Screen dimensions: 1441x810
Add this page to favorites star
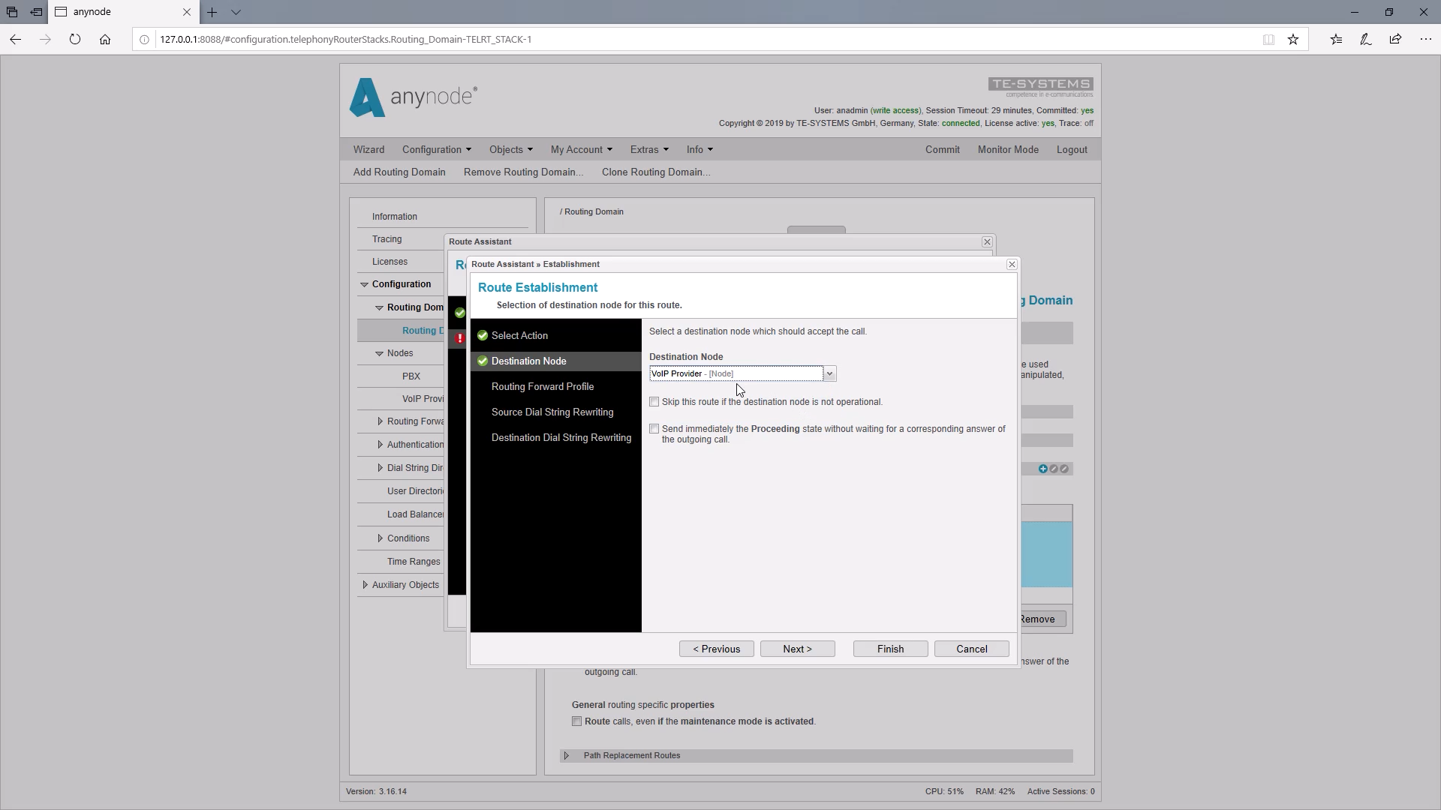[1293, 40]
